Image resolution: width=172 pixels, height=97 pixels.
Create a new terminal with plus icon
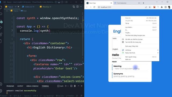[x=66, y=86]
